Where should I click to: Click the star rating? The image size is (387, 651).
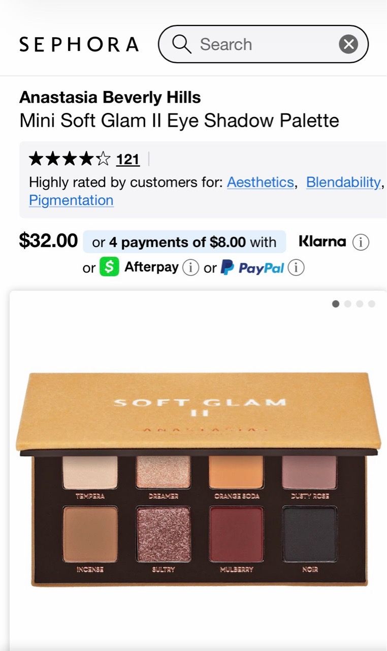70,160
